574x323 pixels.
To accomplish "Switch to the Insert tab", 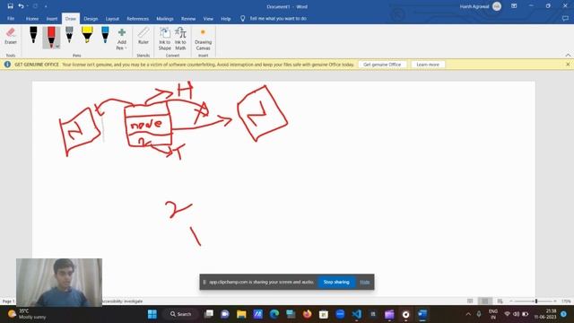I will pyautogui.click(x=52, y=18).
